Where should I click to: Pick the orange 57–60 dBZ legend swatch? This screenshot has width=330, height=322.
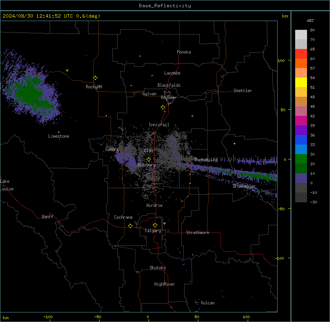pyautogui.click(x=301, y=63)
